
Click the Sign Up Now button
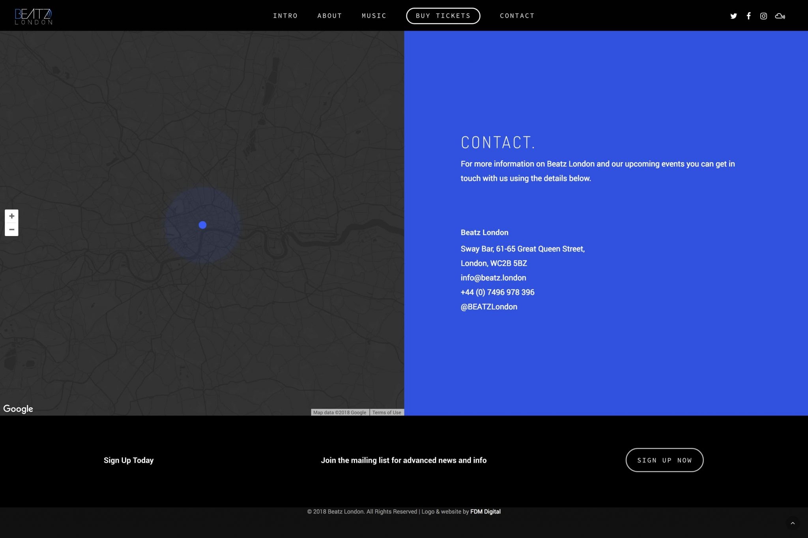point(664,460)
